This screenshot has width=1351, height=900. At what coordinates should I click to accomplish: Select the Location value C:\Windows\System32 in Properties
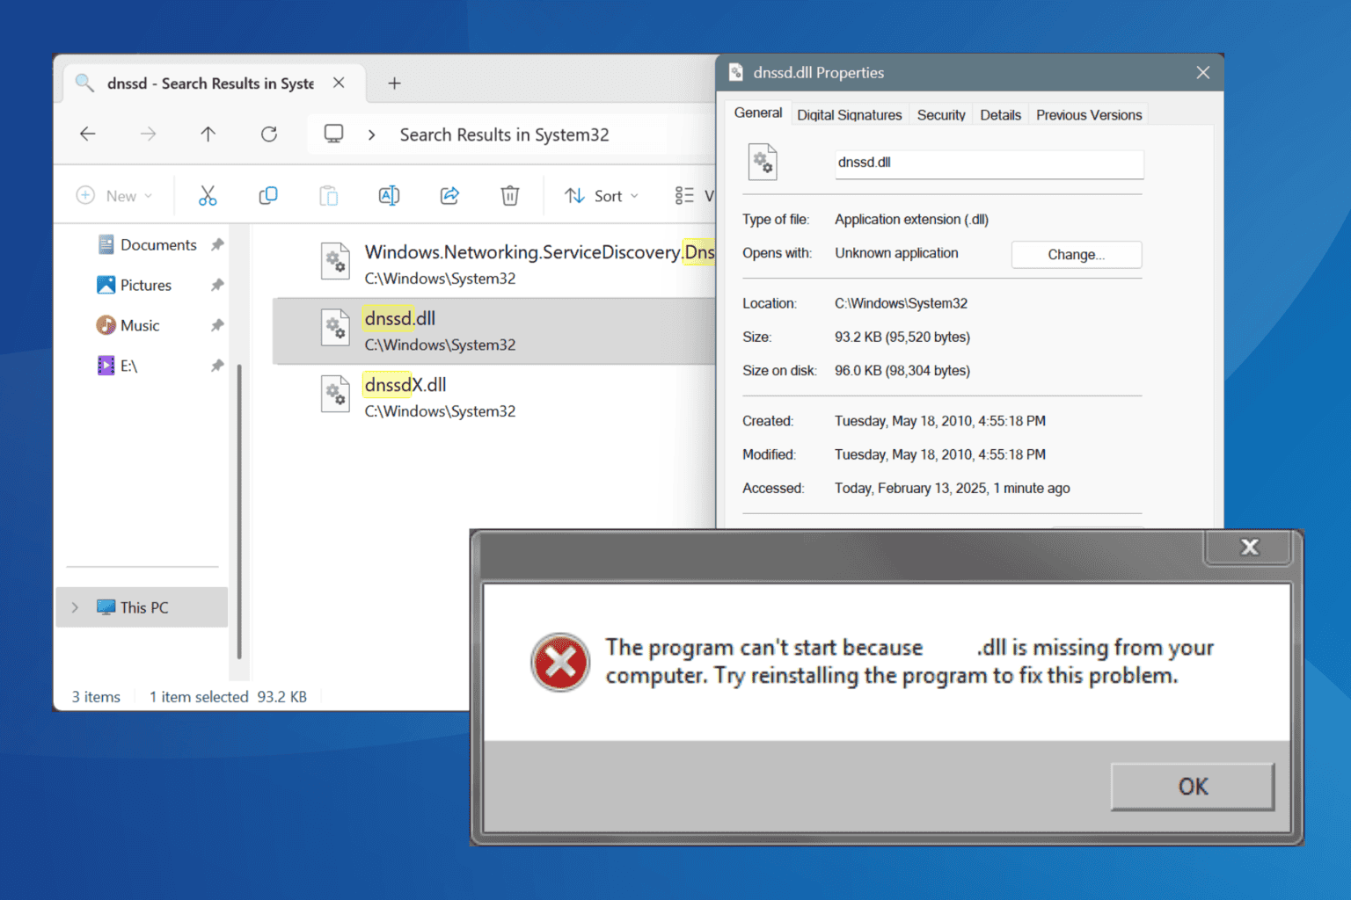pos(901,303)
